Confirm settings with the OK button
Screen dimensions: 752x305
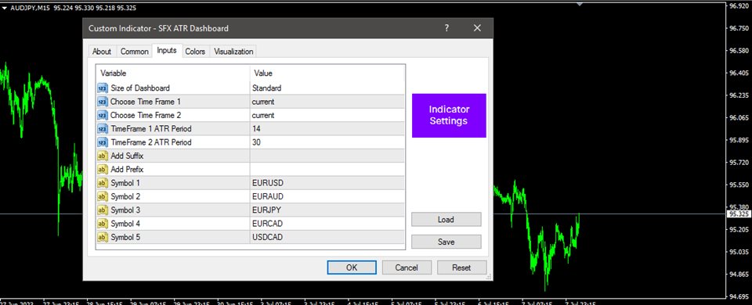click(352, 267)
